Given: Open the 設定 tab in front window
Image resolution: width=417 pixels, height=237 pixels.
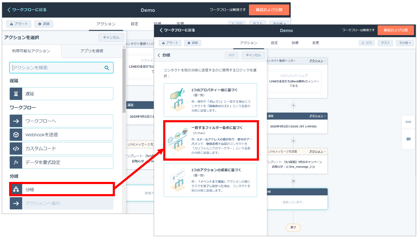Looking at the screenshot, I should point(274,43).
